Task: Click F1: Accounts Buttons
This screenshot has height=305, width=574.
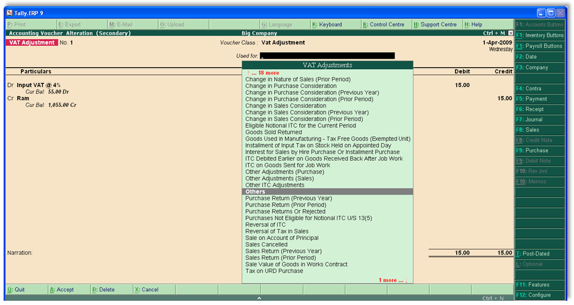Action: pyautogui.click(x=540, y=24)
